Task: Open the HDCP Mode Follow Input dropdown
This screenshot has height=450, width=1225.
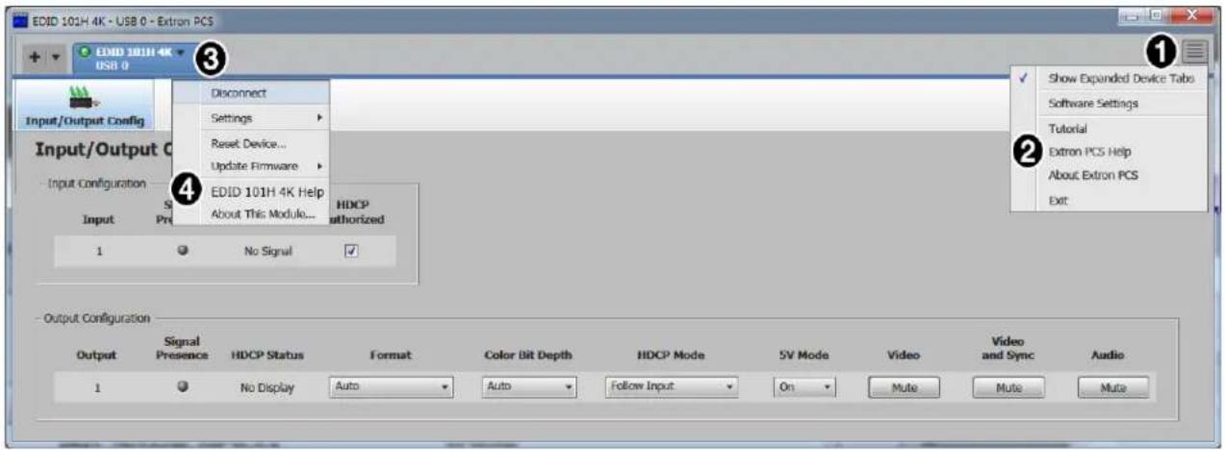Action: tap(672, 387)
